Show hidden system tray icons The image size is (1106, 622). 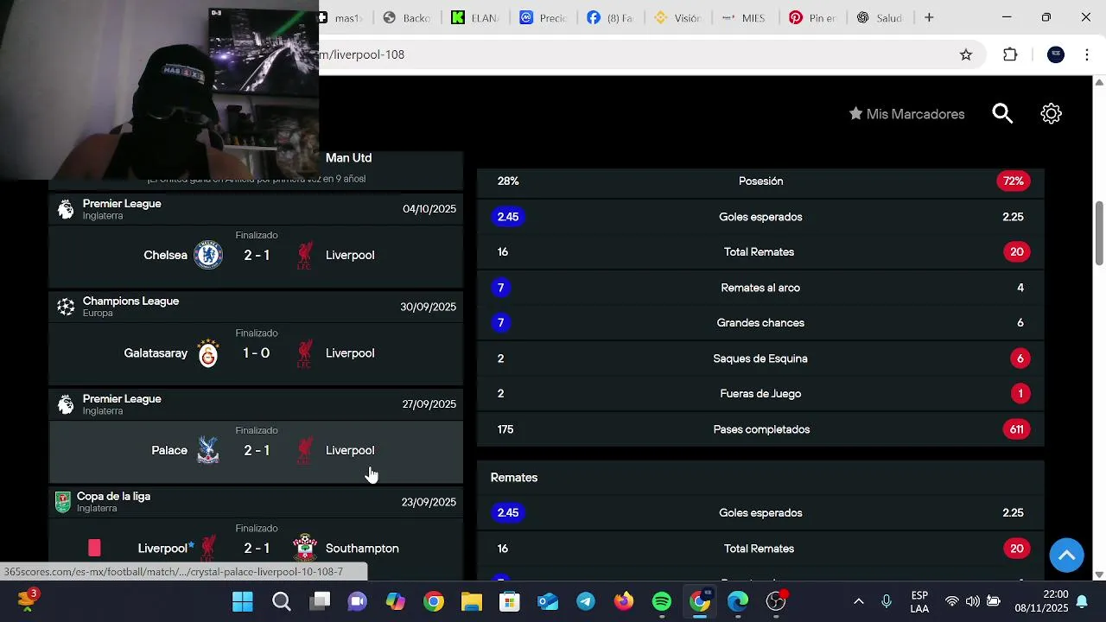click(x=858, y=601)
